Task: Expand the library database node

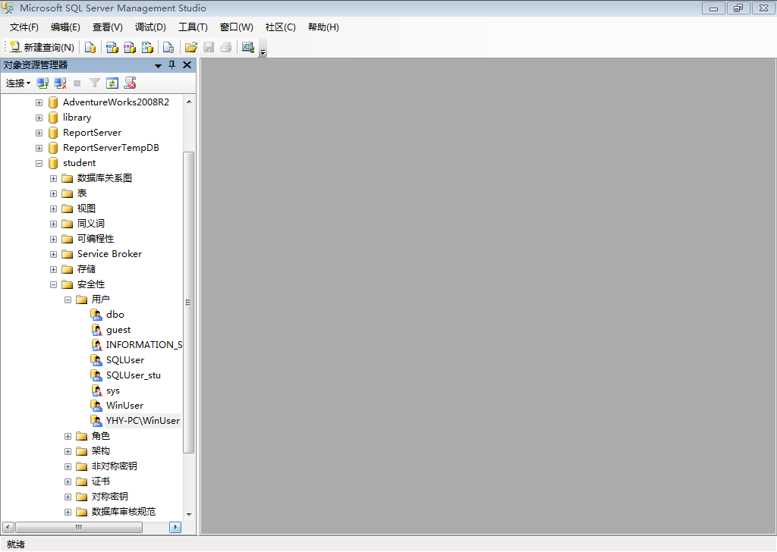Action: tap(39, 118)
